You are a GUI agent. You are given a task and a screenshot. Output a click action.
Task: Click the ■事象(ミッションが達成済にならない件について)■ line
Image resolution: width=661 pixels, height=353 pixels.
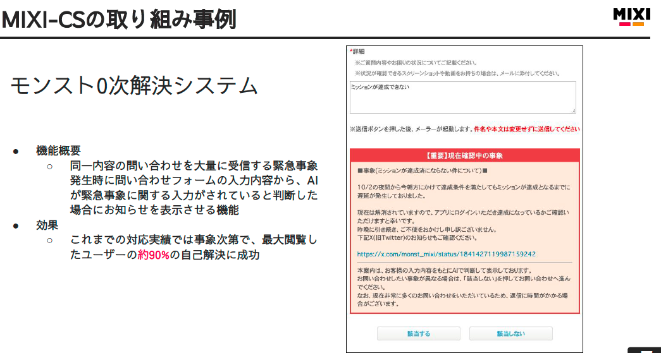click(423, 171)
